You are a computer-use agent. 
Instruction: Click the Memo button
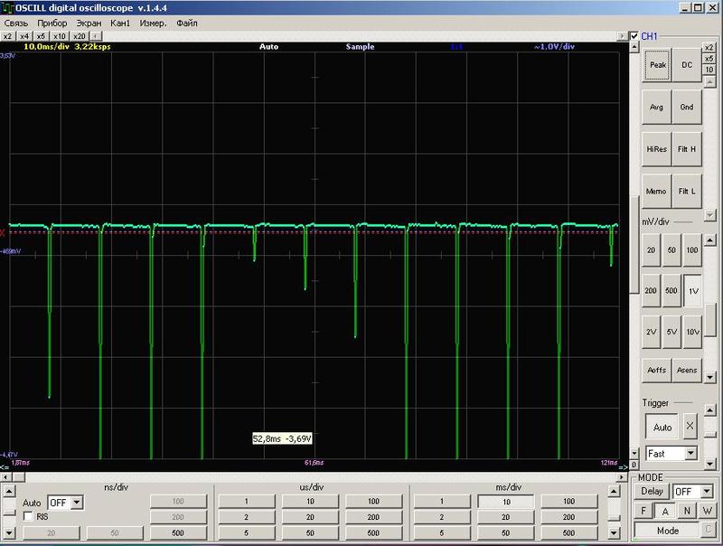click(x=657, y=191)
